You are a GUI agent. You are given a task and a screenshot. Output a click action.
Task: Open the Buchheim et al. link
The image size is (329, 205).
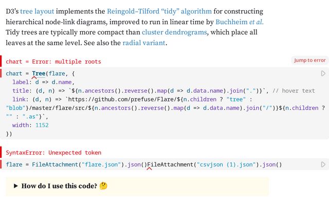click(x=240, y=22)
